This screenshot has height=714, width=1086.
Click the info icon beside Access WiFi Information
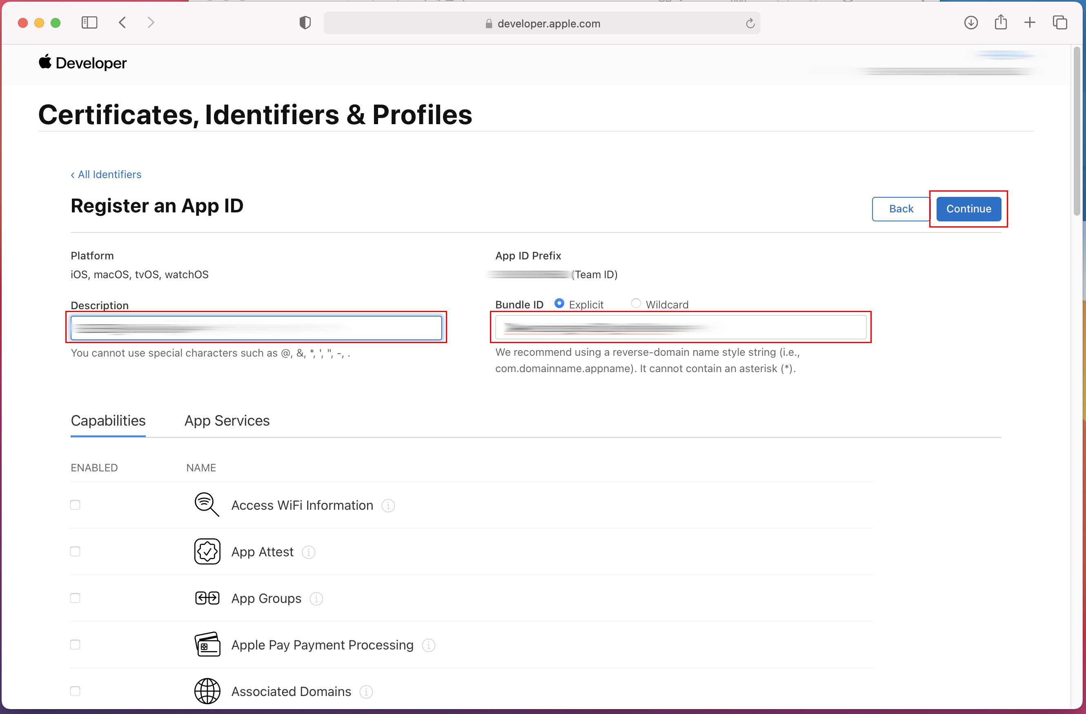tap(388, 506)
